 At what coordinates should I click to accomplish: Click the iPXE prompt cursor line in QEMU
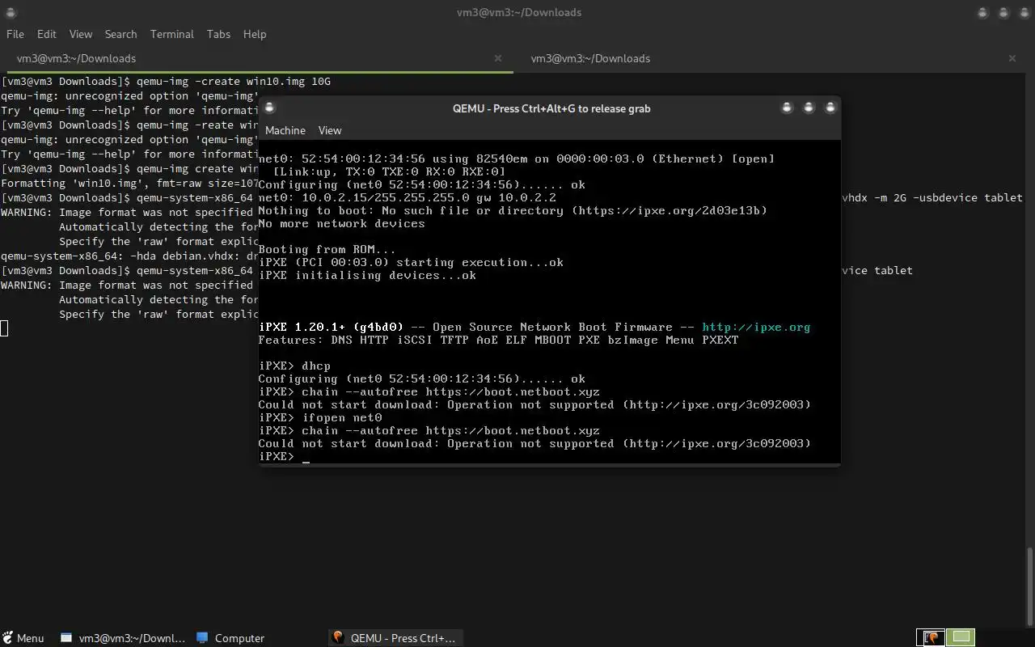(284, 456)
